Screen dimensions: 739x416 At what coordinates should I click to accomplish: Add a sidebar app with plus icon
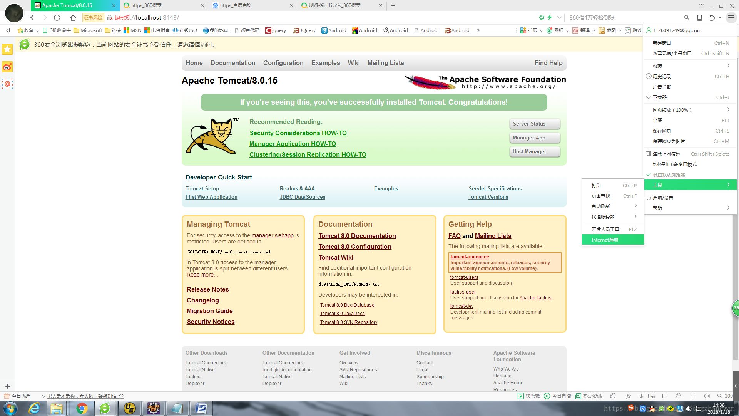point(8,386)
